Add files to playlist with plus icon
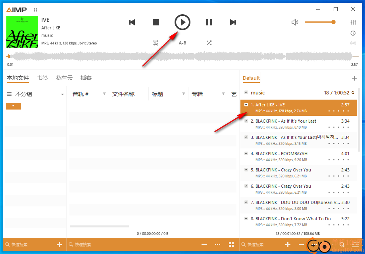Image resolution: width=365 pixels, height=254 pixels. (x=288, y=244)
